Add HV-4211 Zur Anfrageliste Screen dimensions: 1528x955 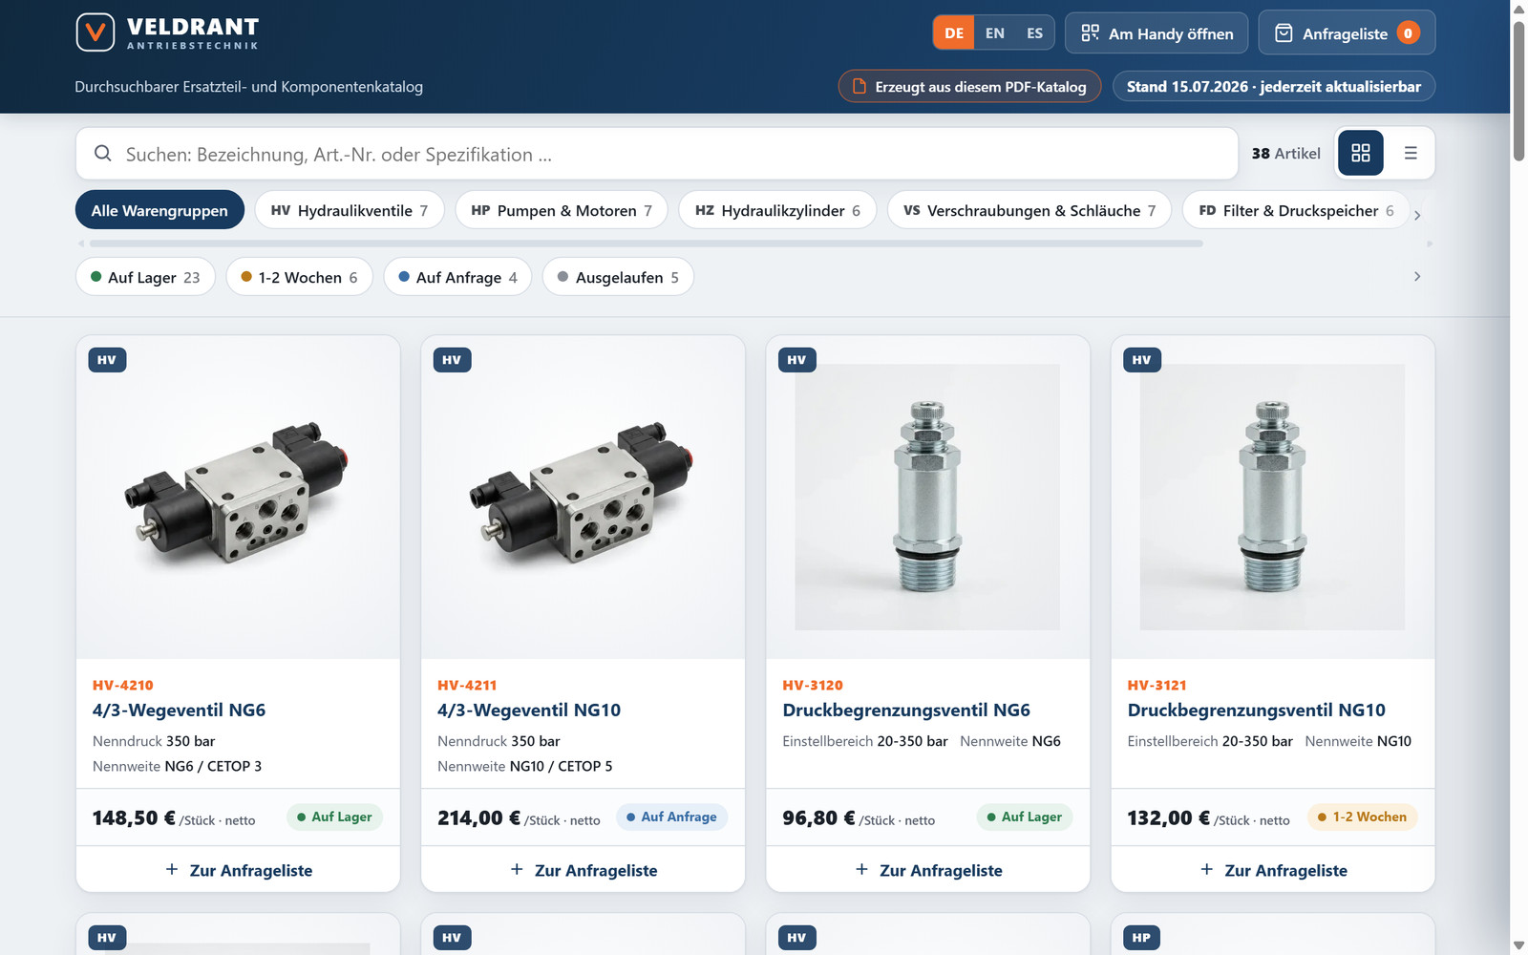[x=584, y=870]
